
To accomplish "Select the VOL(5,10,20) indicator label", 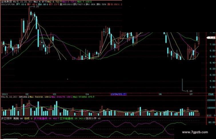I will 9,97.
